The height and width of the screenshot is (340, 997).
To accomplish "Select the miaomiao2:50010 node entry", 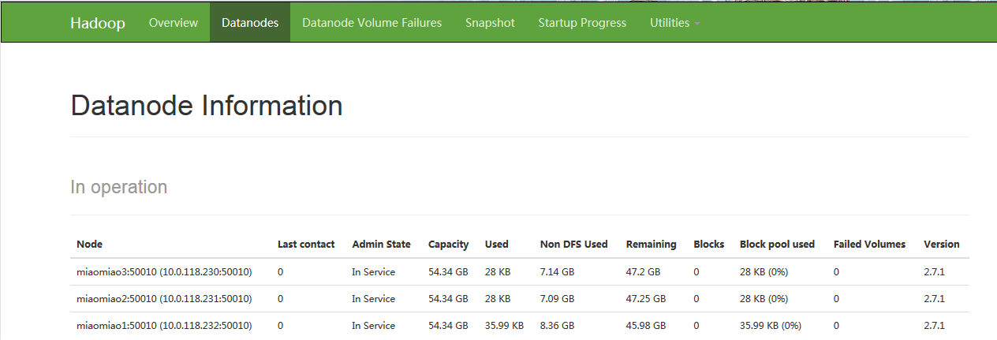I will tap(164, 299).
